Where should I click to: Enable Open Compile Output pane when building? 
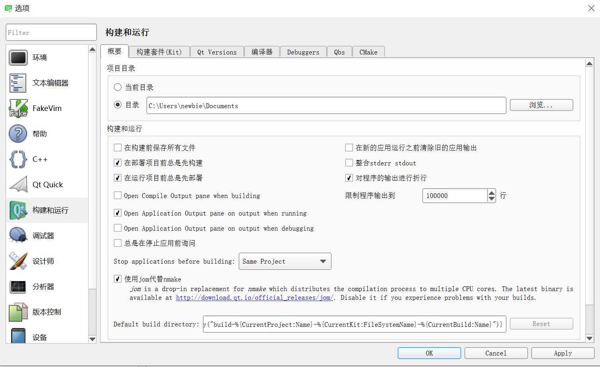point(118,195)
